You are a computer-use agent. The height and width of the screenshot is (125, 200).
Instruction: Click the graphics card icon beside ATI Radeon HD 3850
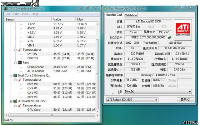[15, 101]
